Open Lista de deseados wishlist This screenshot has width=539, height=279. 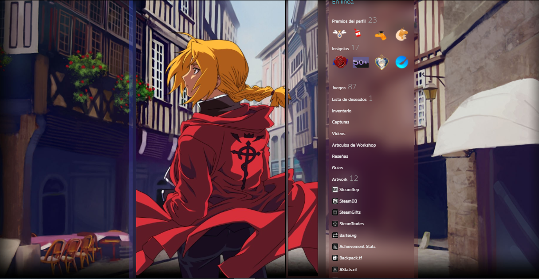click(x=349, y=99)
